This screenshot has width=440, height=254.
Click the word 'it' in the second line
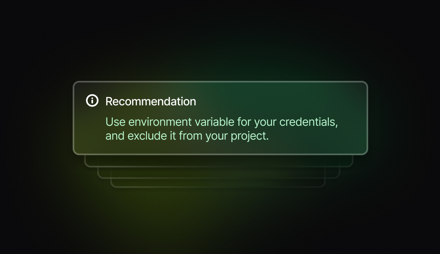(173, 136)
